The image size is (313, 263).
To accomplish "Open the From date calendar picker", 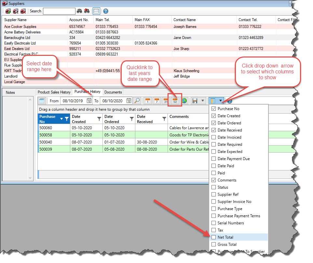I will pos(89,101).
